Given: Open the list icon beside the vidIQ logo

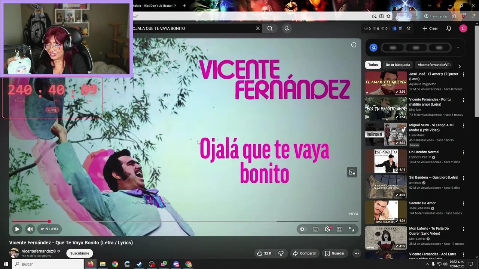Looking at the screenshot, I should [x=401, y=28].
